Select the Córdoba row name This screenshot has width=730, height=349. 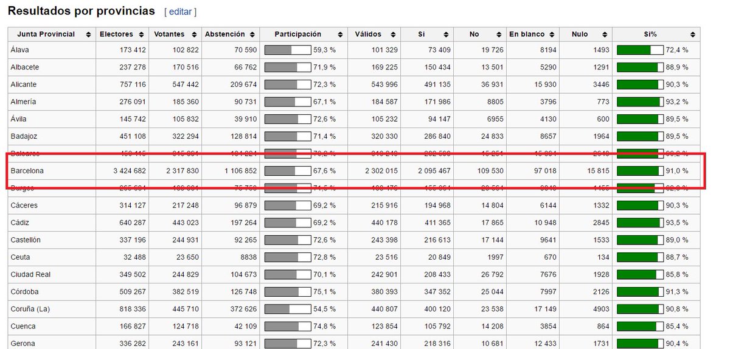24,292
